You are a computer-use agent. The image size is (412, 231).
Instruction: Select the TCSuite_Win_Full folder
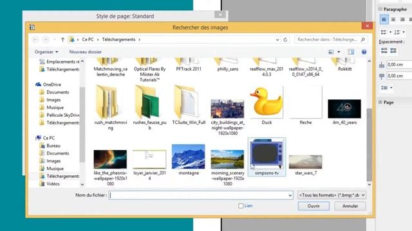point(189,105)
